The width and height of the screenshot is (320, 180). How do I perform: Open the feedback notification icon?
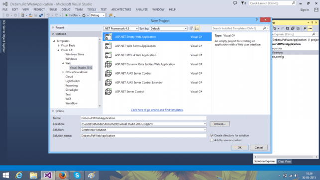[x=235, y=3]
